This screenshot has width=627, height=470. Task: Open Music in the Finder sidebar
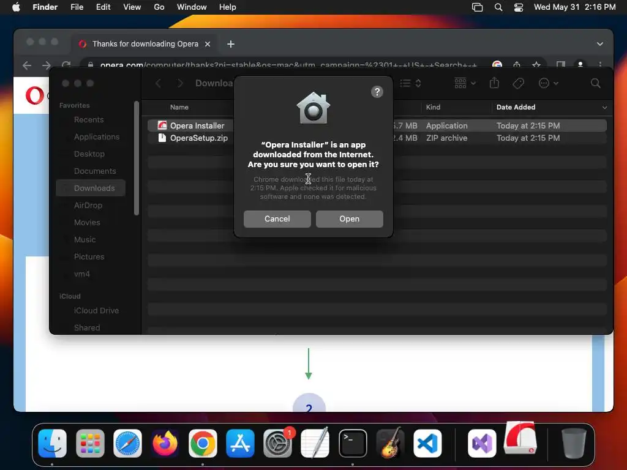click(84, 240)
